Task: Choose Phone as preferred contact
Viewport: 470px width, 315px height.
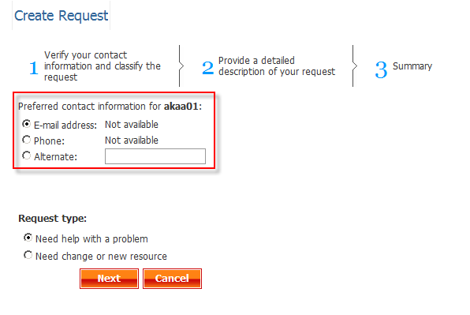Action: coord(27,140)
